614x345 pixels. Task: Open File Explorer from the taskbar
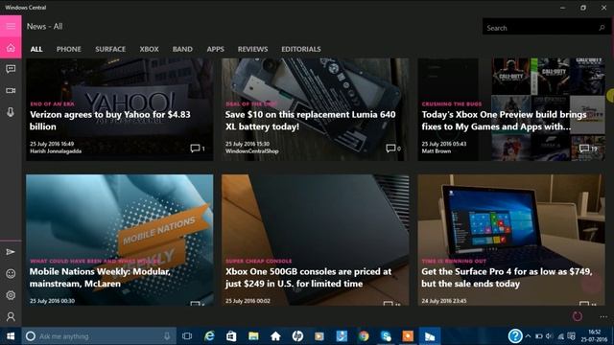click(x=253, y=336)
